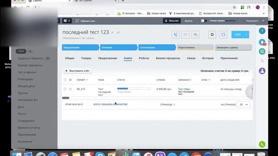The height and width of the screenshot is (156, 278).
Task: Click the browser profile avatar icon
Action: tap(258, 7)
